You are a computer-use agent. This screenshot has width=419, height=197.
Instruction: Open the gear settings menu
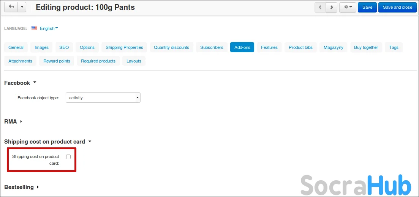pyautogui.click(x=348, y=7)
